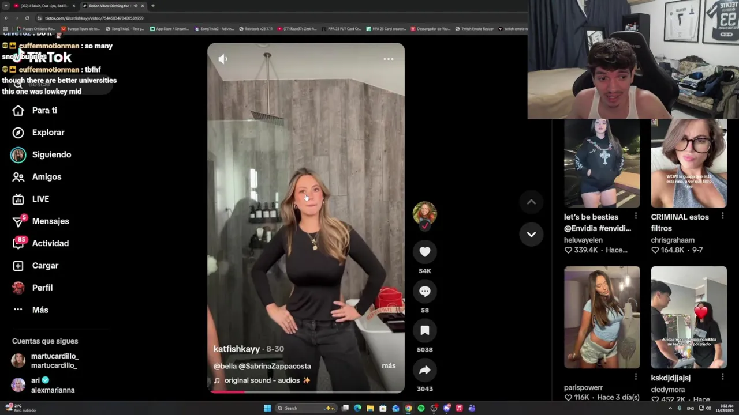Switch to J Balvin, Dua Lipa YouTube tab
The width and height of the screenshot is (739, 415).
point(44,6)
